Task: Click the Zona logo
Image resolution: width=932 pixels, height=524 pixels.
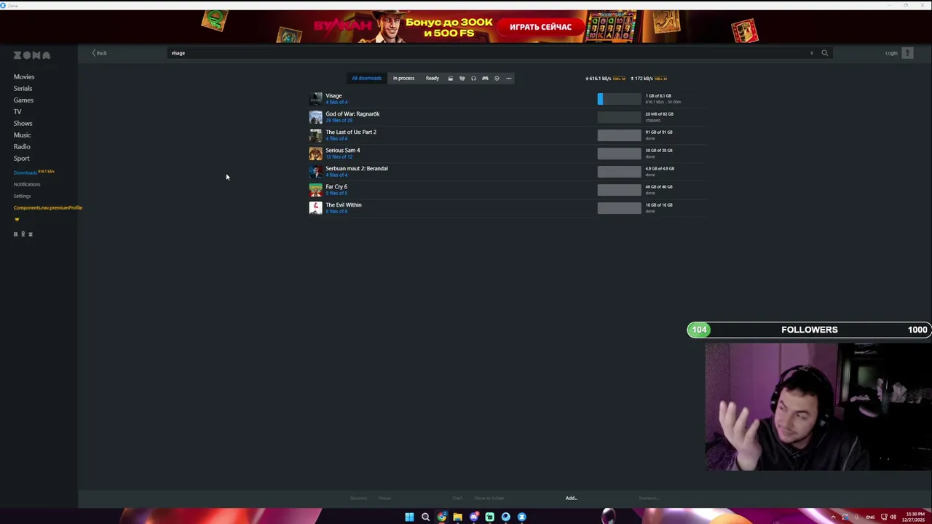Action: click(x=32, y=55)
